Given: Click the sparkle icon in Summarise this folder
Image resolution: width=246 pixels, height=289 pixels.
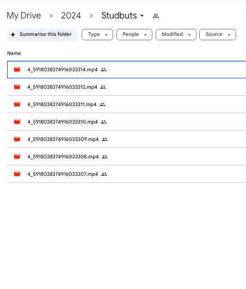Looking at the screenshot, I should coord(13,34).
